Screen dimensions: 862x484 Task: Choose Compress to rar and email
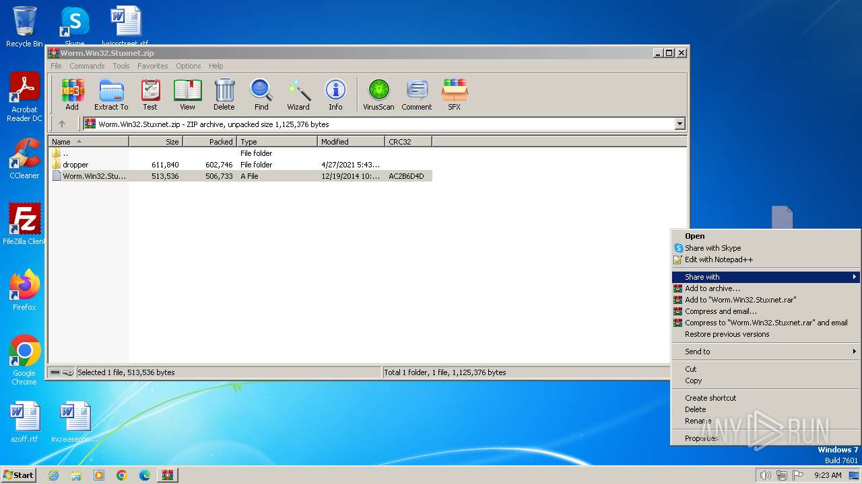click(766, 323)
